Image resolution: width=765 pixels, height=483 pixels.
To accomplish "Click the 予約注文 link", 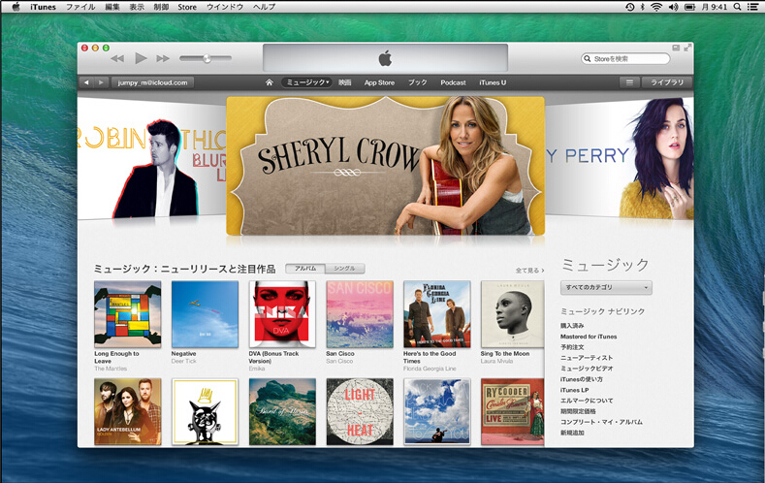I will coord(572,347).
